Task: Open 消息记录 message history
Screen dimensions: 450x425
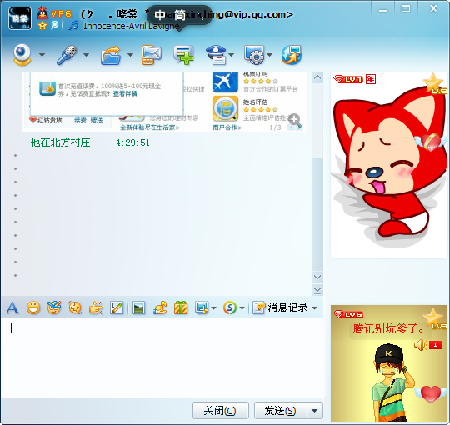Action: (281, 307)
